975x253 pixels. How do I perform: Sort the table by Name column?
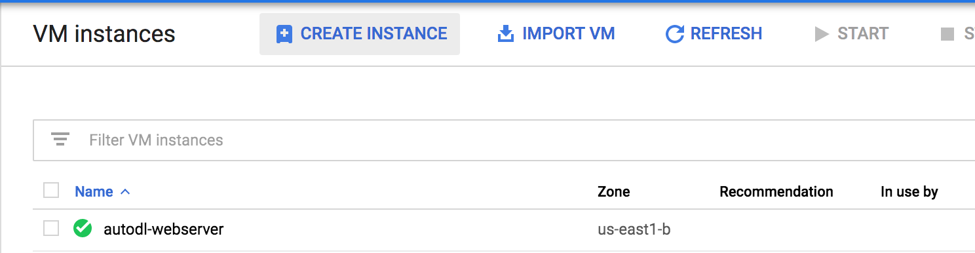(94, 192)
